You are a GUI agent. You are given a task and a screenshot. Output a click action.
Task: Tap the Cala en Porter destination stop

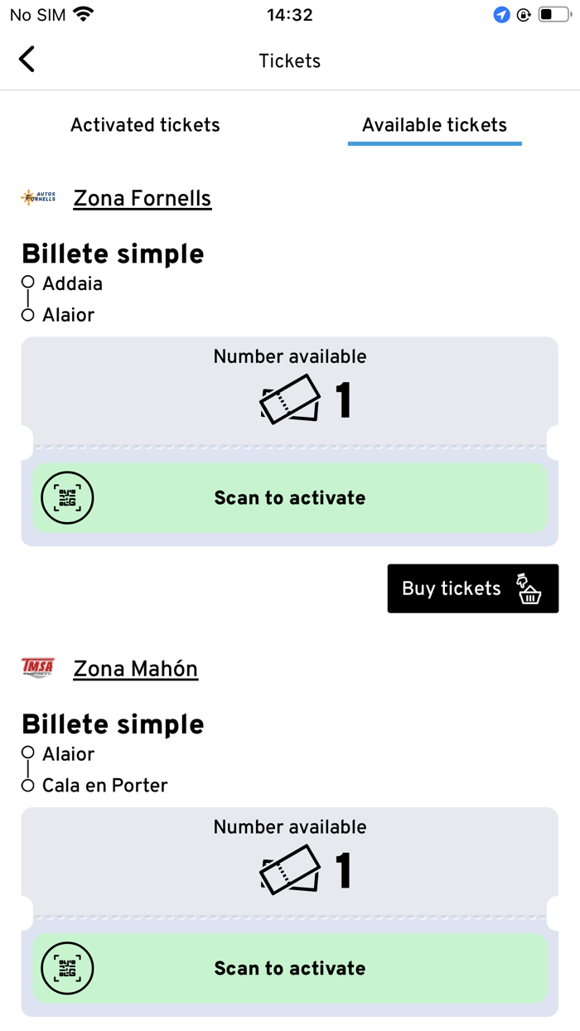point(105,786)
